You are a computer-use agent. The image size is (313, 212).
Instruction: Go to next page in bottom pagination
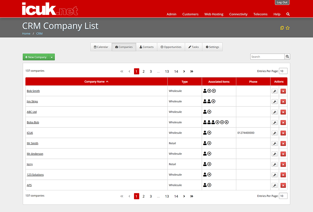point(184,196)
